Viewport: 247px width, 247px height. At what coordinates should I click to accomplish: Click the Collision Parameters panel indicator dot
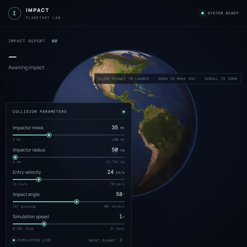(x=123, y=112)
